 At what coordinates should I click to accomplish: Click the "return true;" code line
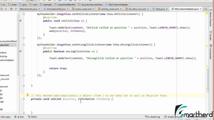58,68
